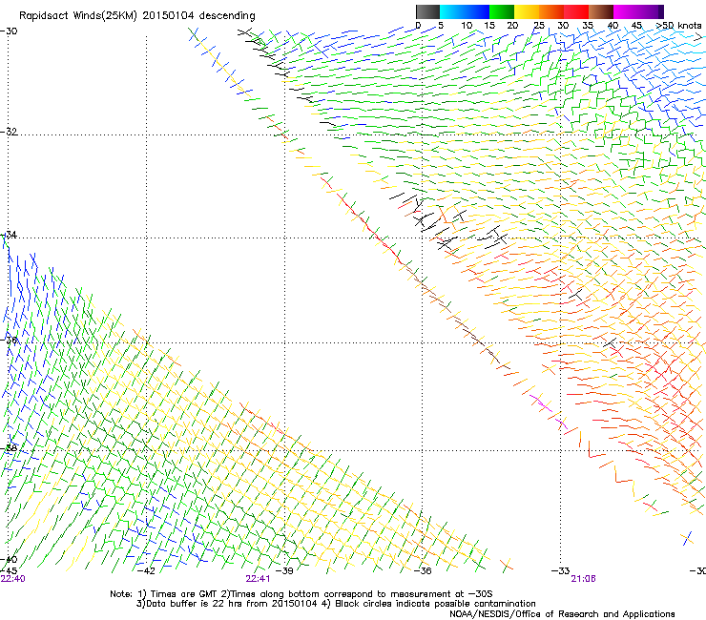Click the legend tick label '45'

click(636, 26)
